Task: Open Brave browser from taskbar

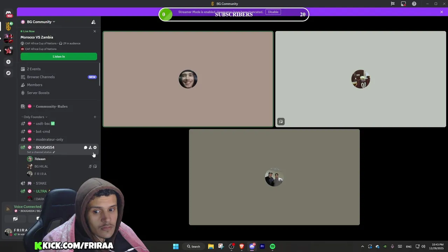Action: tap(241, 246)
